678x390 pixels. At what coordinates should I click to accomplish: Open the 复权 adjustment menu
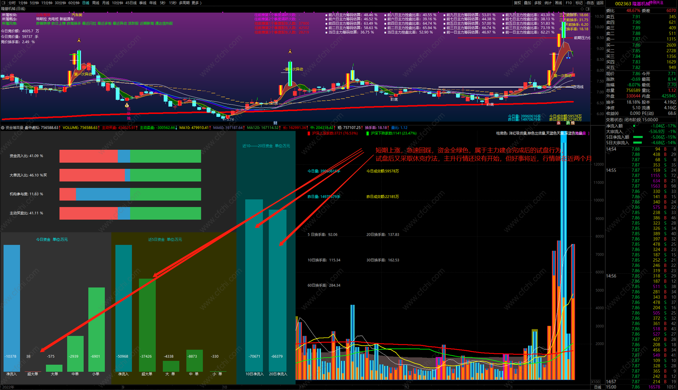tap(518, 3)
